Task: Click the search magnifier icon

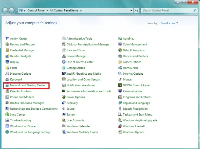Action: (x=195, y=11)
